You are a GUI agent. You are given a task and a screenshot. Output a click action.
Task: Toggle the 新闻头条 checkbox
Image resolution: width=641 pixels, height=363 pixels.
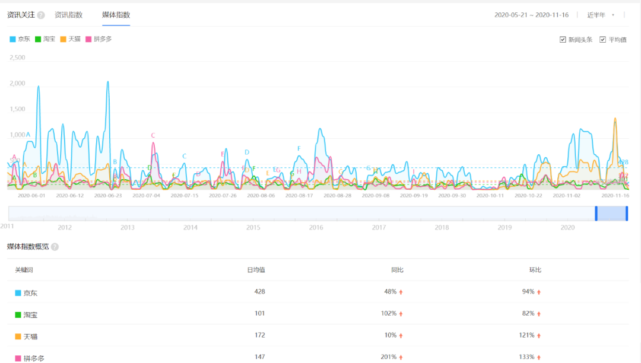tap(563, 40)
